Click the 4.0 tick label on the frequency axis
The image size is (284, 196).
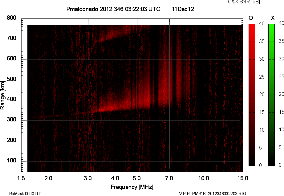tap(115, 178)
